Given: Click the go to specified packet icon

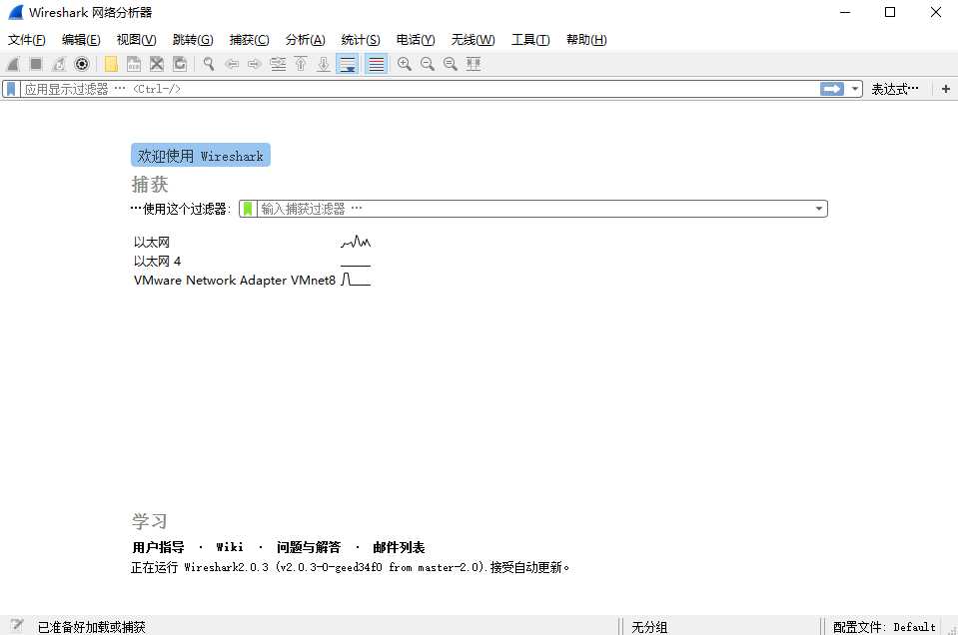Looking at the screenshot, I should tap(278, 64).
